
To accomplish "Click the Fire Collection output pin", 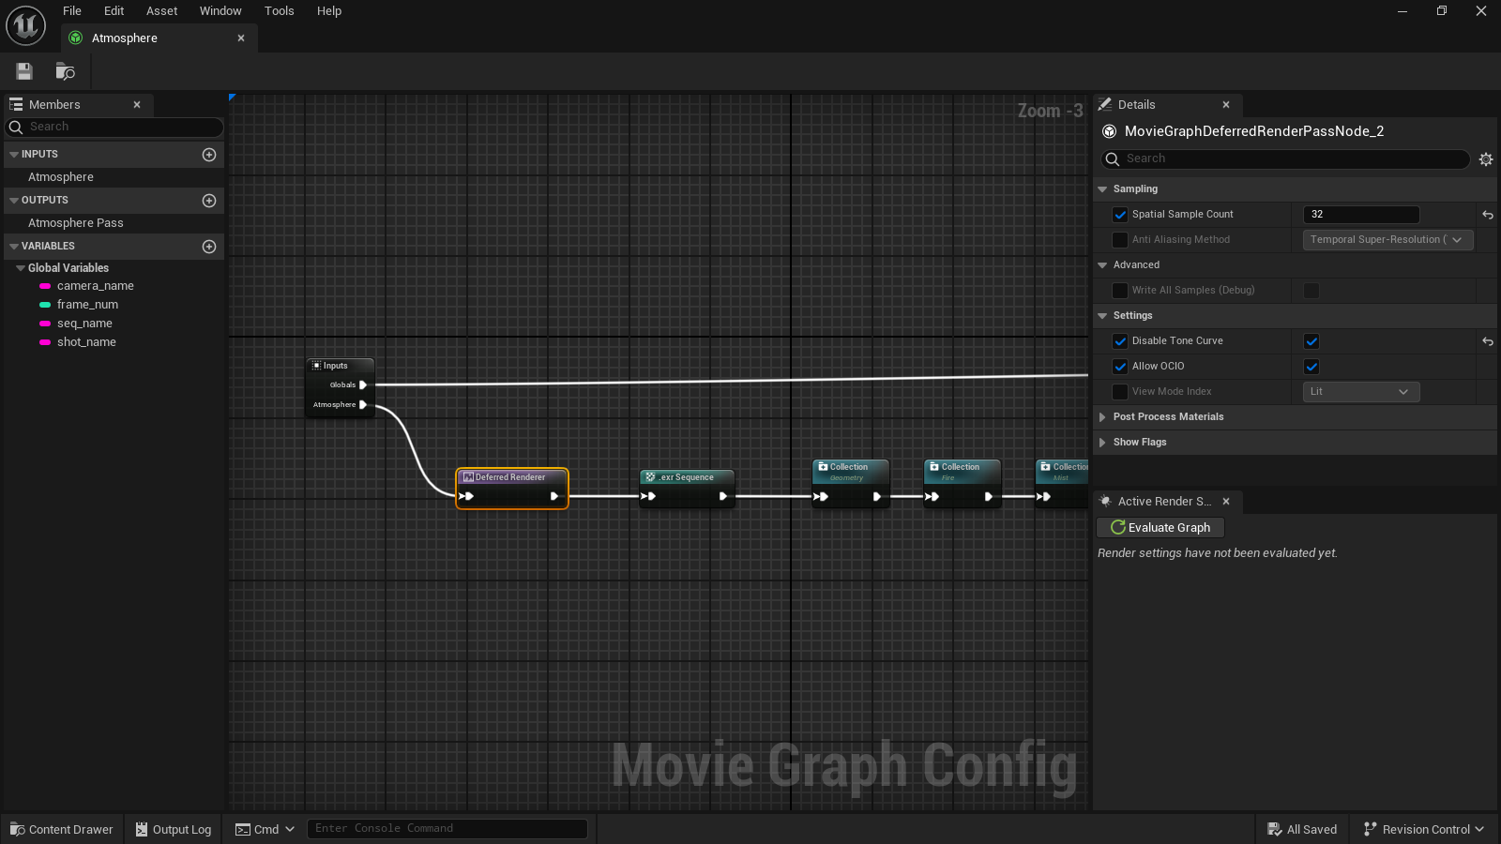I will tap(989, 496).
